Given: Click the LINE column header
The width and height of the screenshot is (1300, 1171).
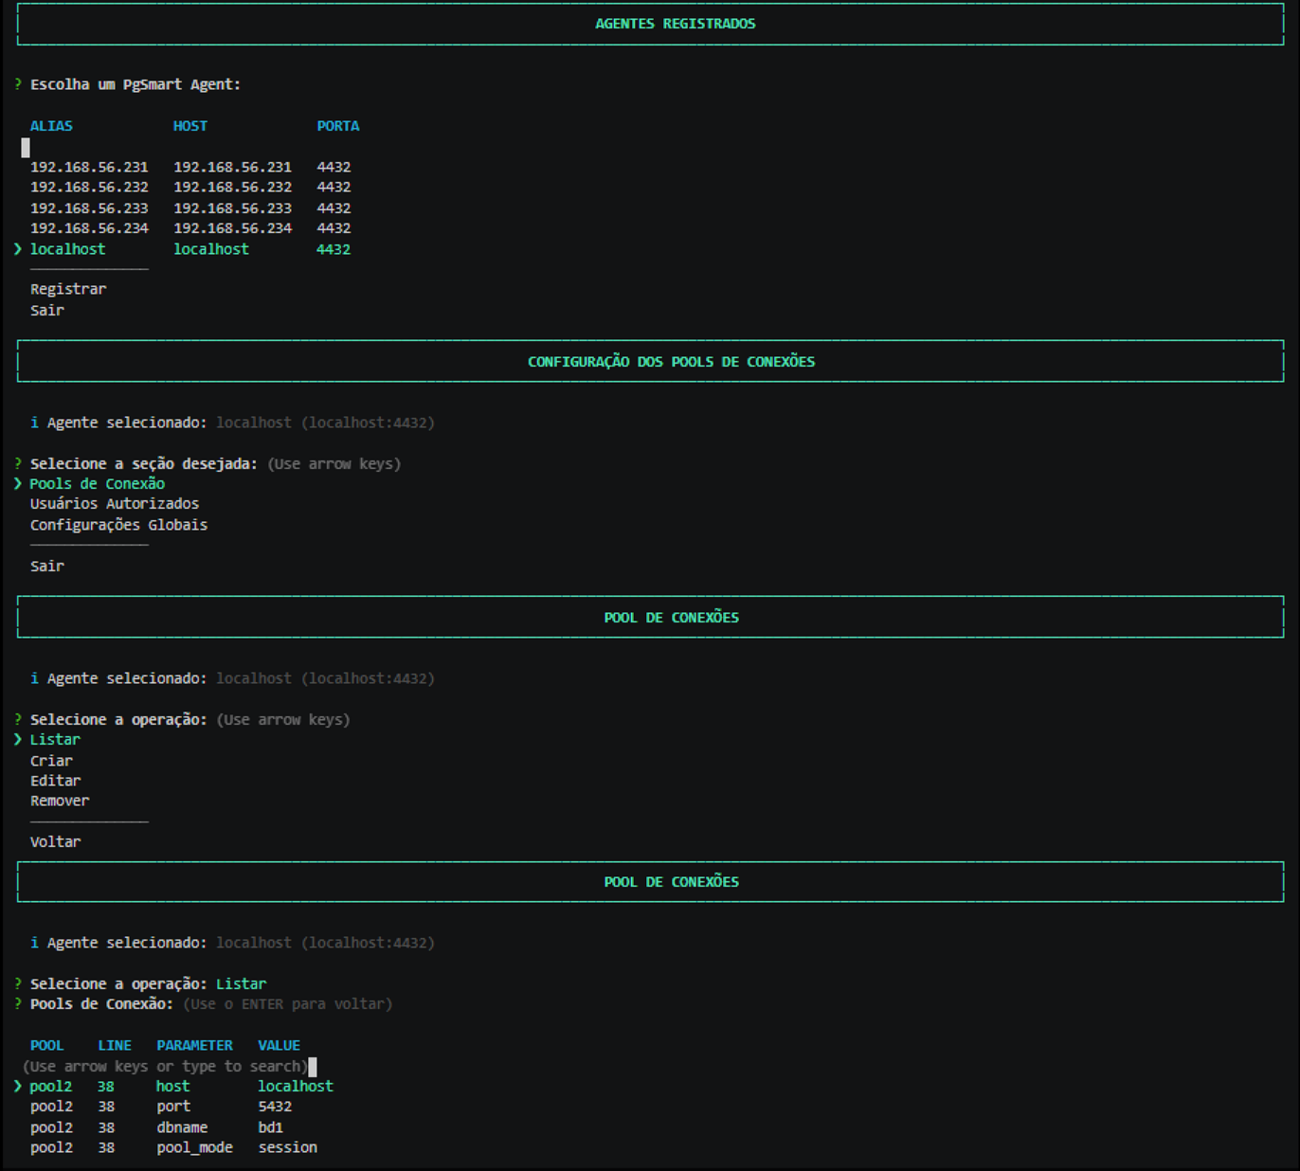Looking at the screenshot, I should [115, 1046].
